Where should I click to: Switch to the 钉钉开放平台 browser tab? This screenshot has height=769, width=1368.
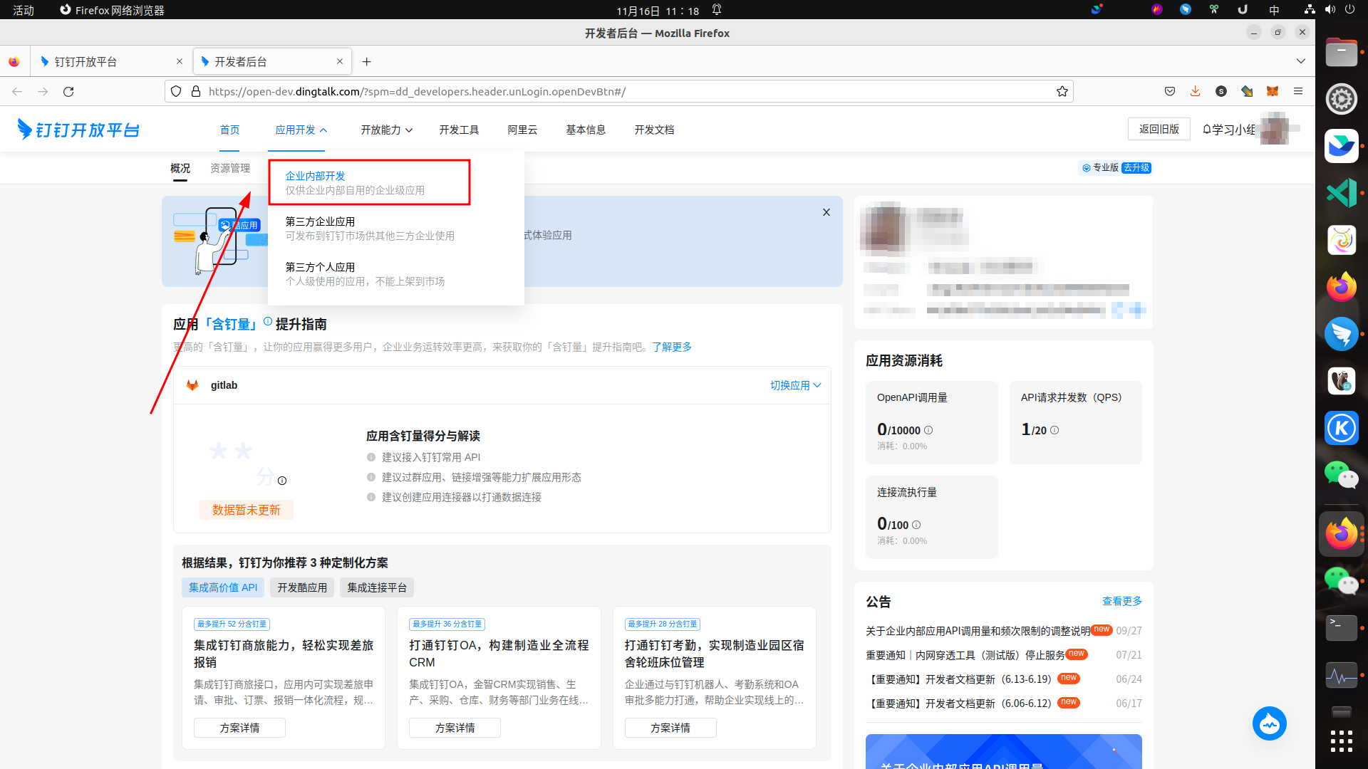click(110, 62)
